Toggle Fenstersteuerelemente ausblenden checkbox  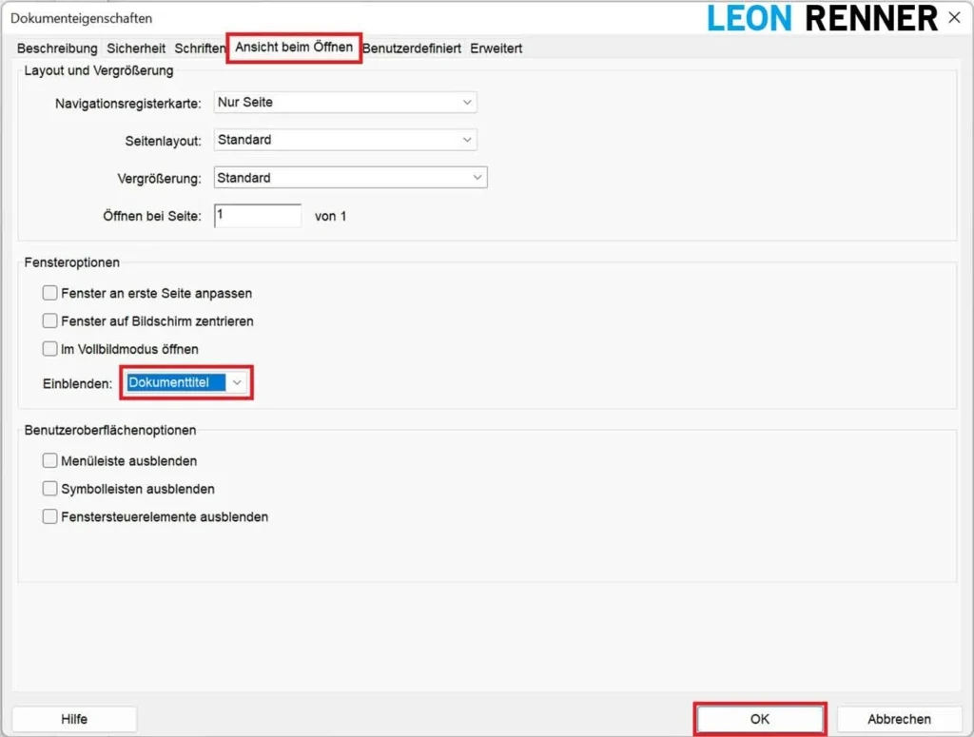(50, 517)
